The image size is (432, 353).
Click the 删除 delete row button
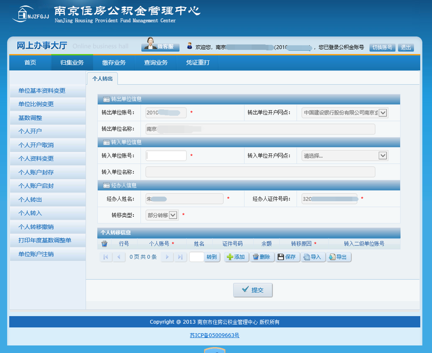(262, 257)
